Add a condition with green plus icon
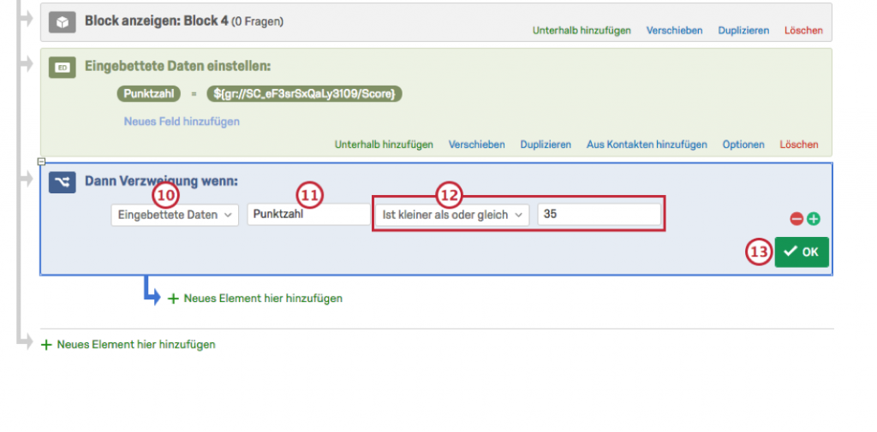The height and width of the screenshot is (432, 877). click(x=814, y=219)
